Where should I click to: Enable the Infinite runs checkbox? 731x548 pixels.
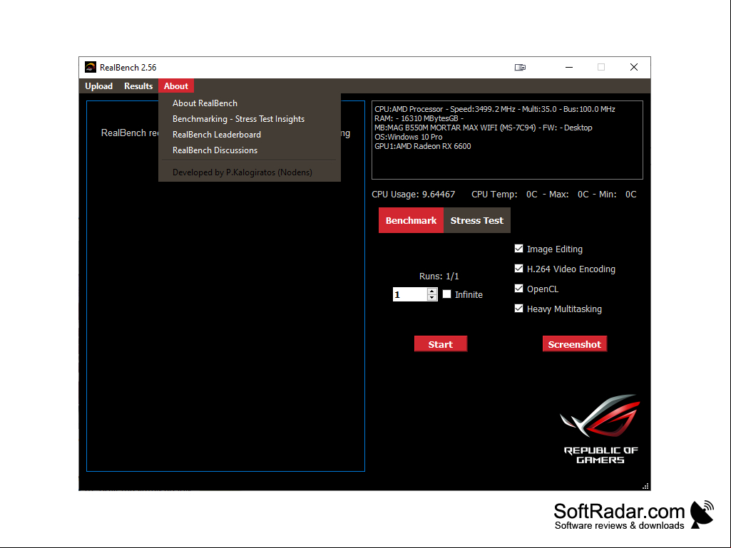(446, 294)
